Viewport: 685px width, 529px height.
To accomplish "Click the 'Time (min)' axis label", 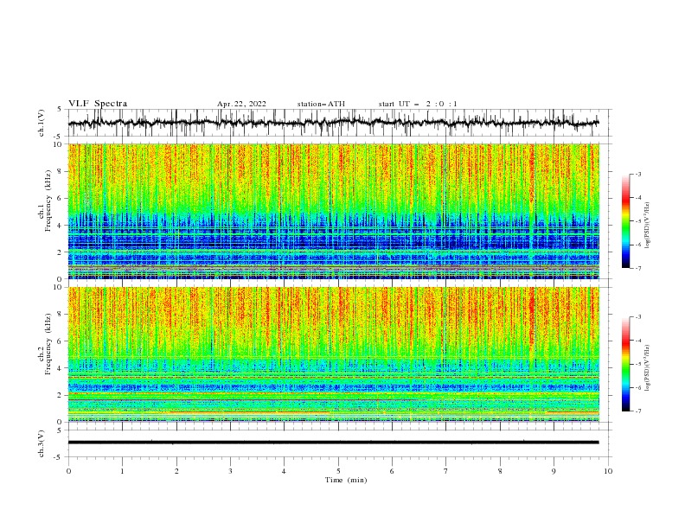I will (346, 480).
